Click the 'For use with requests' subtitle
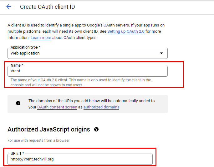 [38, 141]
